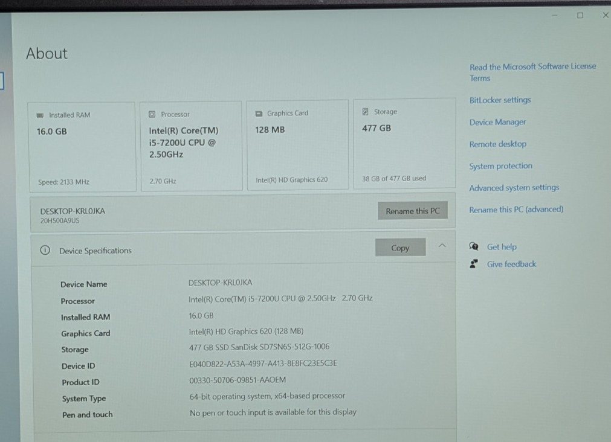Viewport: 611px width, 442px height.
Task: Click the Processor card icon
Action: point(152,114)
